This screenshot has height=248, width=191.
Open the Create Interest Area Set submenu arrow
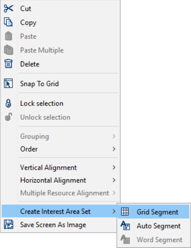[x=114, y=211]
